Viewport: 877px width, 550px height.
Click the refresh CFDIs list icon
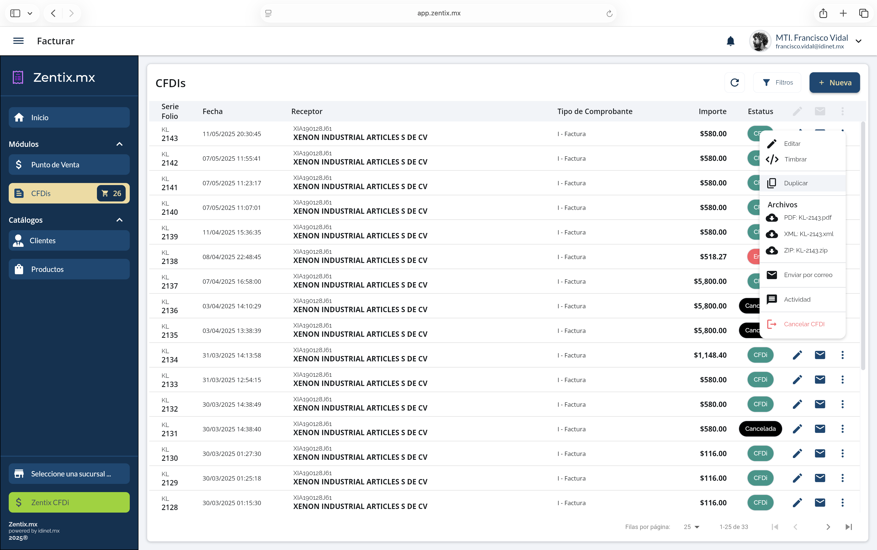point(734,83)
